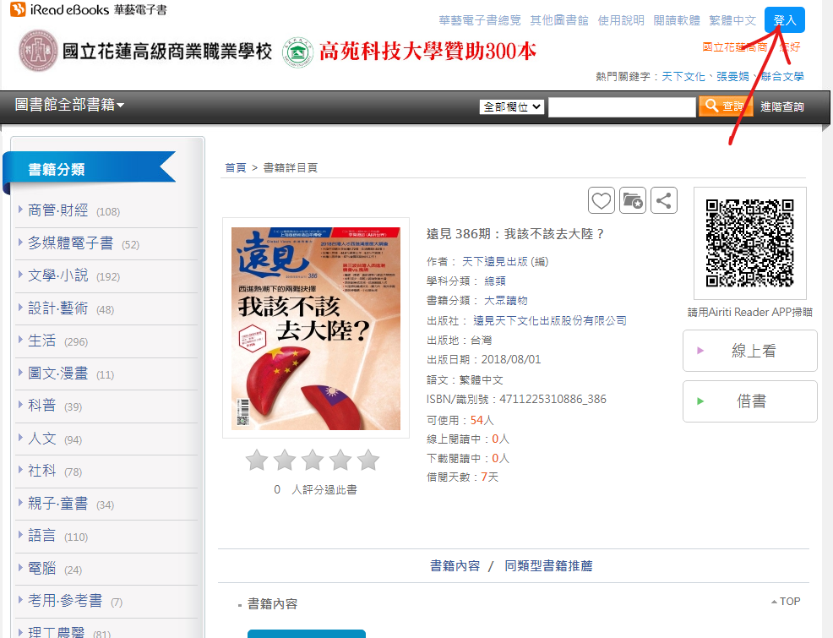The height and width of the screenshot is (638, 833).
Task: Click the heart favorite icon
Action: click(x=601, y=200)
